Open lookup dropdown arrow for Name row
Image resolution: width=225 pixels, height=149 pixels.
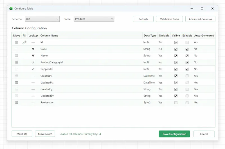click(x=33, y=56)
